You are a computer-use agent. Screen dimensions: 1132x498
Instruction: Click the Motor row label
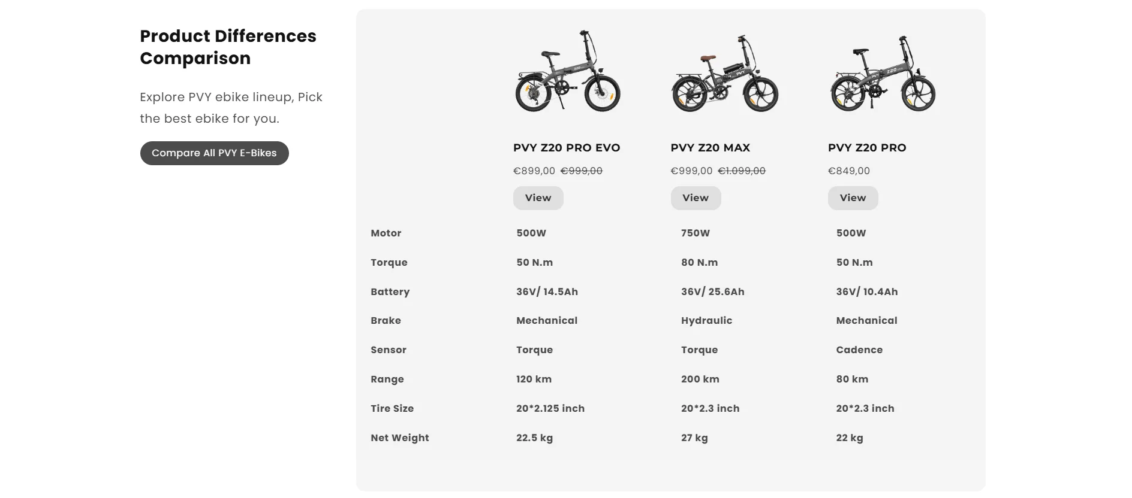(x=386, y=233)
